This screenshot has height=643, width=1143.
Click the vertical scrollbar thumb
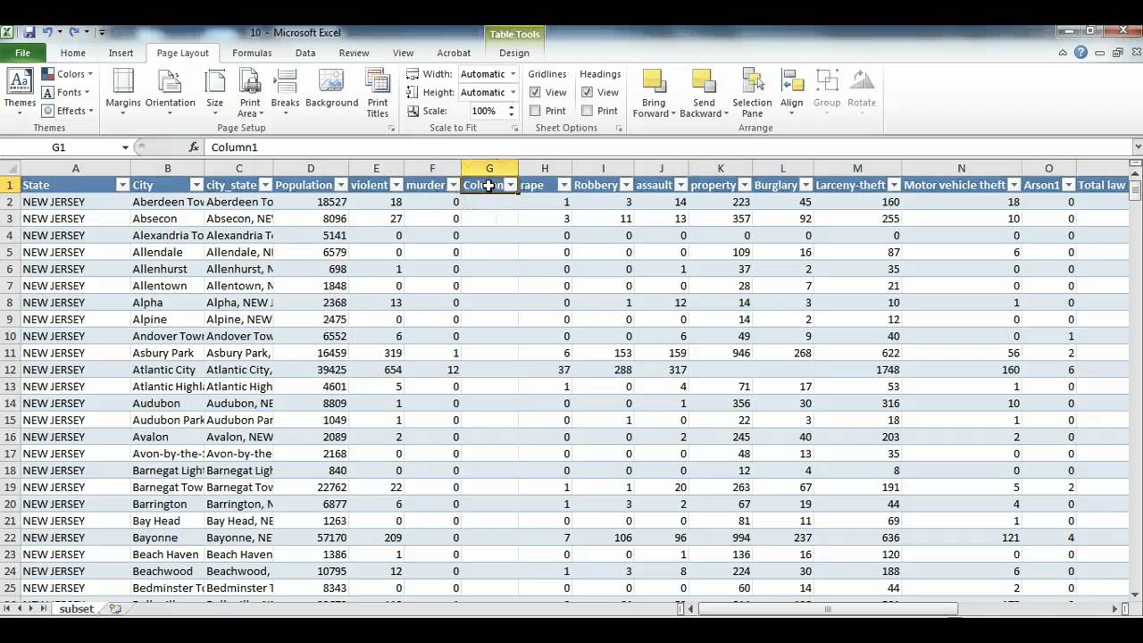(1136, 190)
